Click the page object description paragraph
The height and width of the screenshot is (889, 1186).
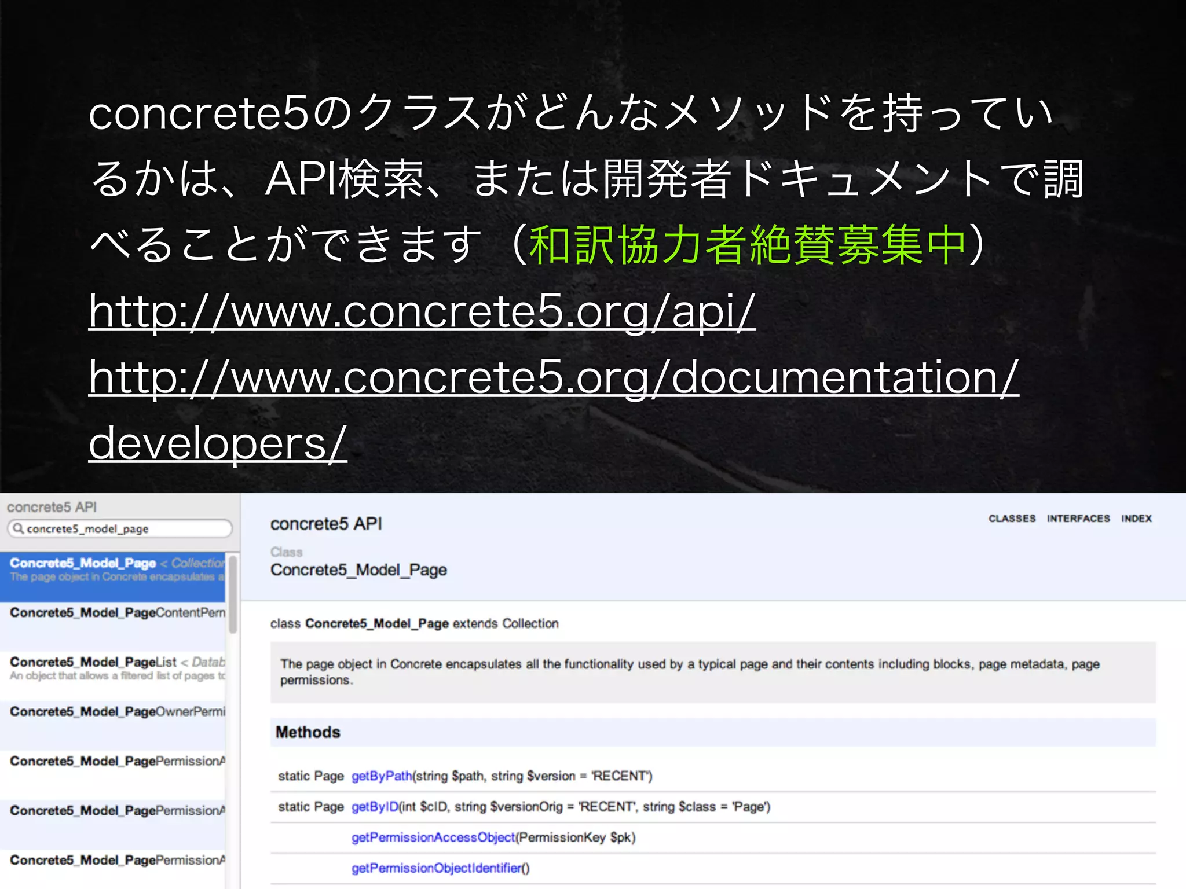(x=713, y=672)
